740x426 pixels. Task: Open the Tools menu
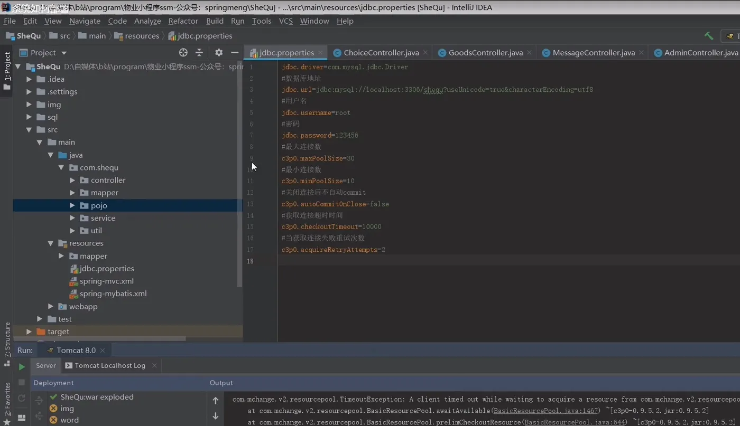pos(261,21)
